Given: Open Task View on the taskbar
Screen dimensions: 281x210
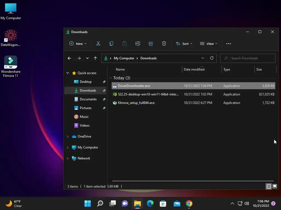Looking at the screenshot, I should (x=113, y=203).
